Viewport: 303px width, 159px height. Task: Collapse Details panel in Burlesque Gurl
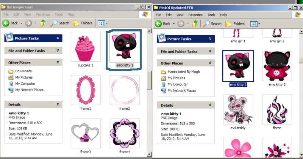click(x=58, y=104)
